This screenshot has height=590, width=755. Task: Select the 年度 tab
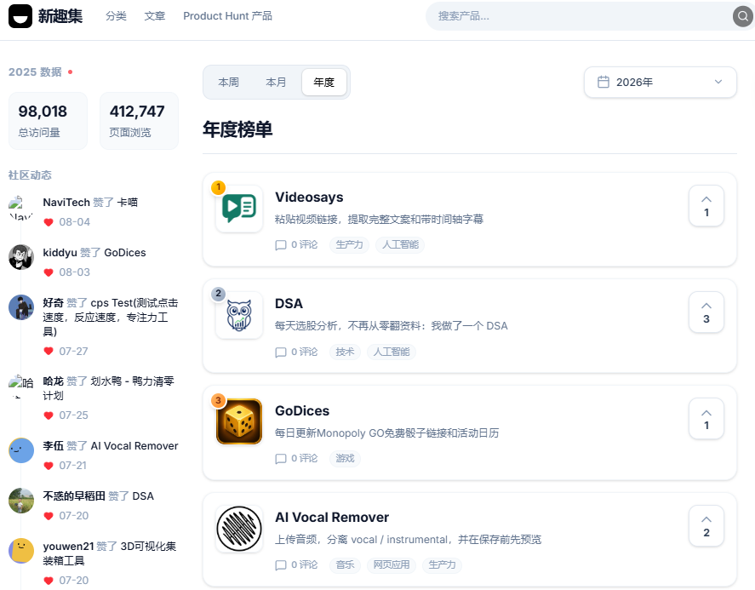[324, 83]
